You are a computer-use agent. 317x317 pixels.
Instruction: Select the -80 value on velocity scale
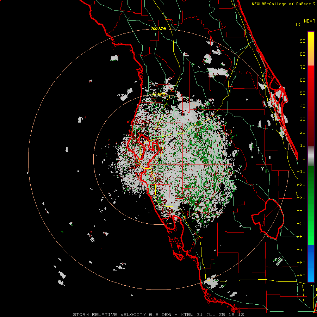tap(301, 263)
